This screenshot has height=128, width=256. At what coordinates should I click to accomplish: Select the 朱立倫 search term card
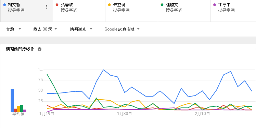[131, 11]
